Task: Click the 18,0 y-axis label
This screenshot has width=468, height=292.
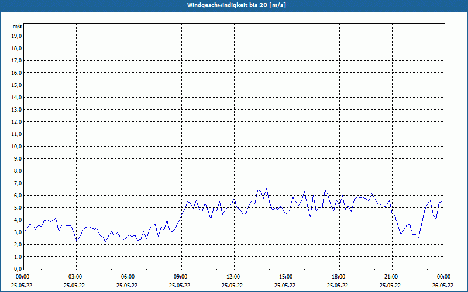Action: click(16, 48)
